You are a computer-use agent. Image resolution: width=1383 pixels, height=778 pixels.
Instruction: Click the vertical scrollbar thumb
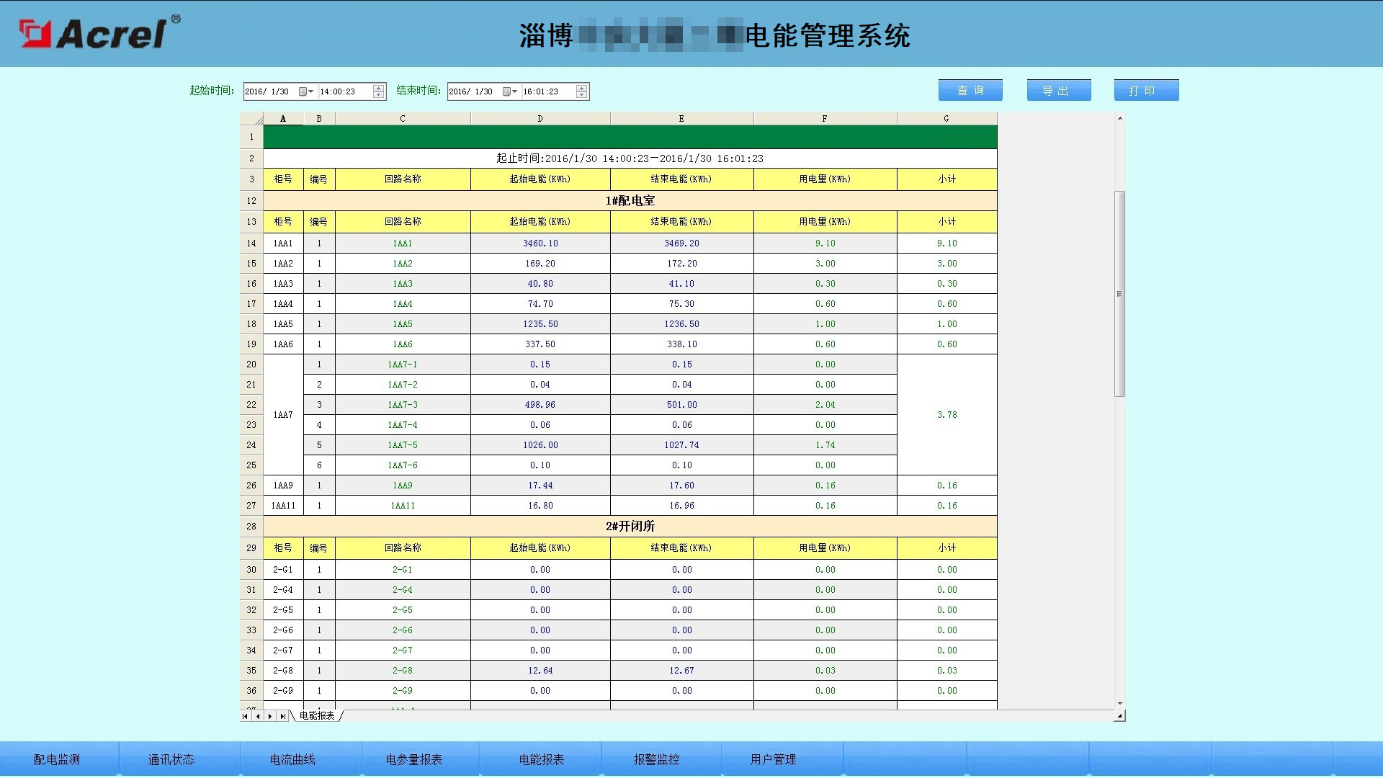tap(1119, 293)
